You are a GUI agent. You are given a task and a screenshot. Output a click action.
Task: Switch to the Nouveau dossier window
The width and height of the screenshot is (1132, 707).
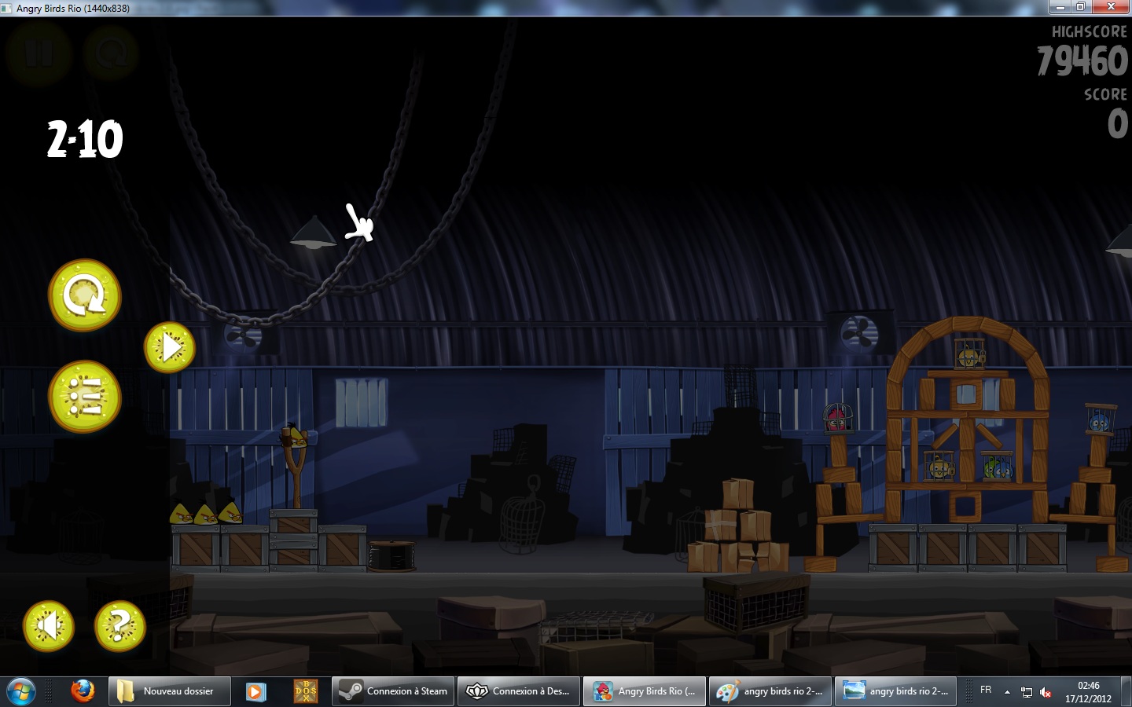point(170,691)
